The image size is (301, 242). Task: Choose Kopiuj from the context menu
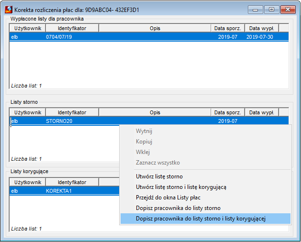tap(205, 142)
